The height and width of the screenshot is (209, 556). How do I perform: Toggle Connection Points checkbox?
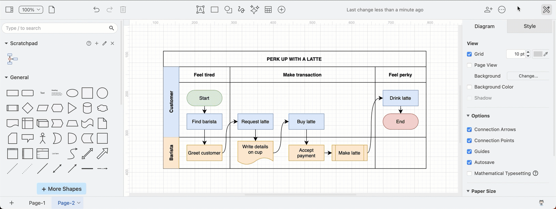(x=469, y=140)
